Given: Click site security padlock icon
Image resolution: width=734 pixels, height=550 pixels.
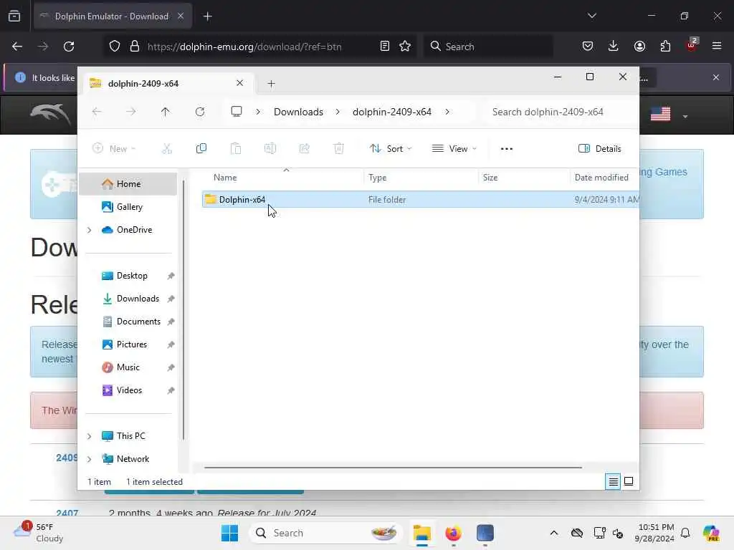Looking at the screenshot, I should (x=135, y=47).
